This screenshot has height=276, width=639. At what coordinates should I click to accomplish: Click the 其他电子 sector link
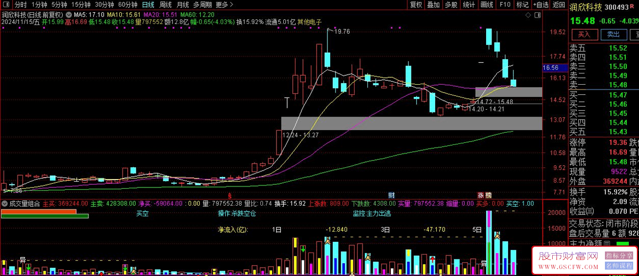click(309, 22)
